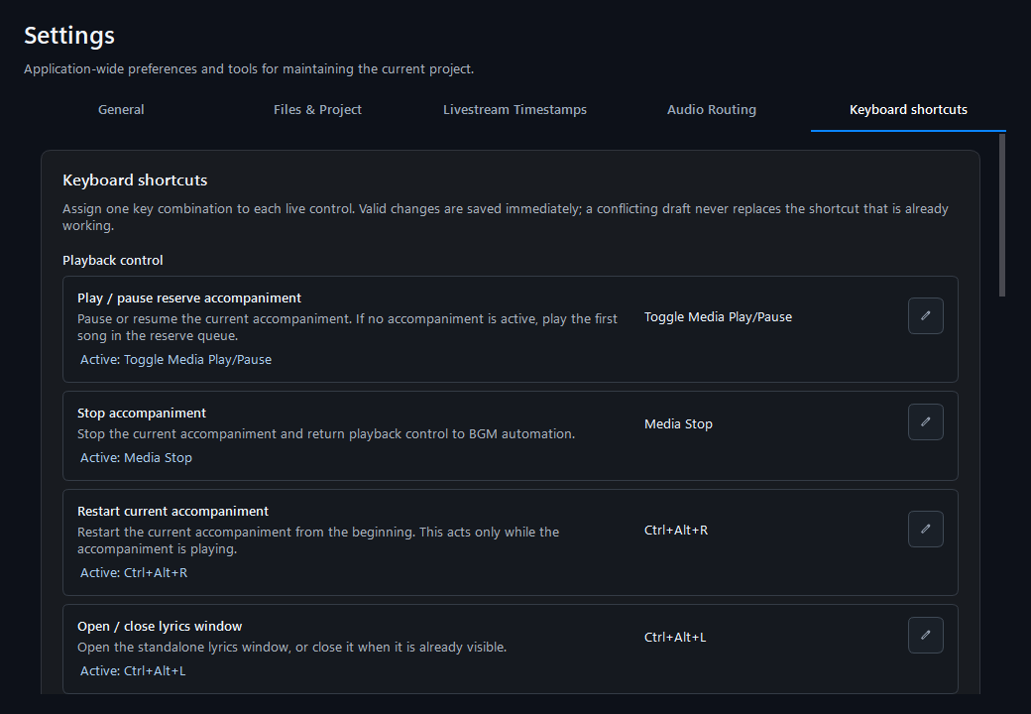Go to the Livestream Timestamps tab

[515, 110]
